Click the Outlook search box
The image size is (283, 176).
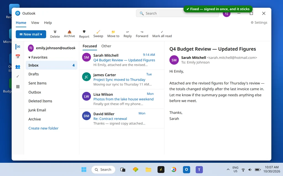coord(177,13)
